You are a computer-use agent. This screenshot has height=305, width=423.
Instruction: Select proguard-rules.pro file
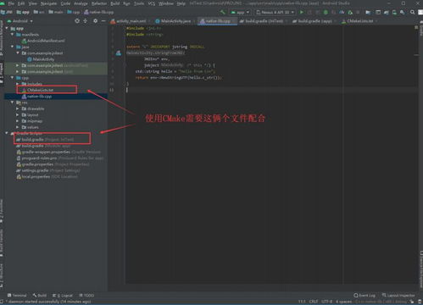[x=59, y=158]
